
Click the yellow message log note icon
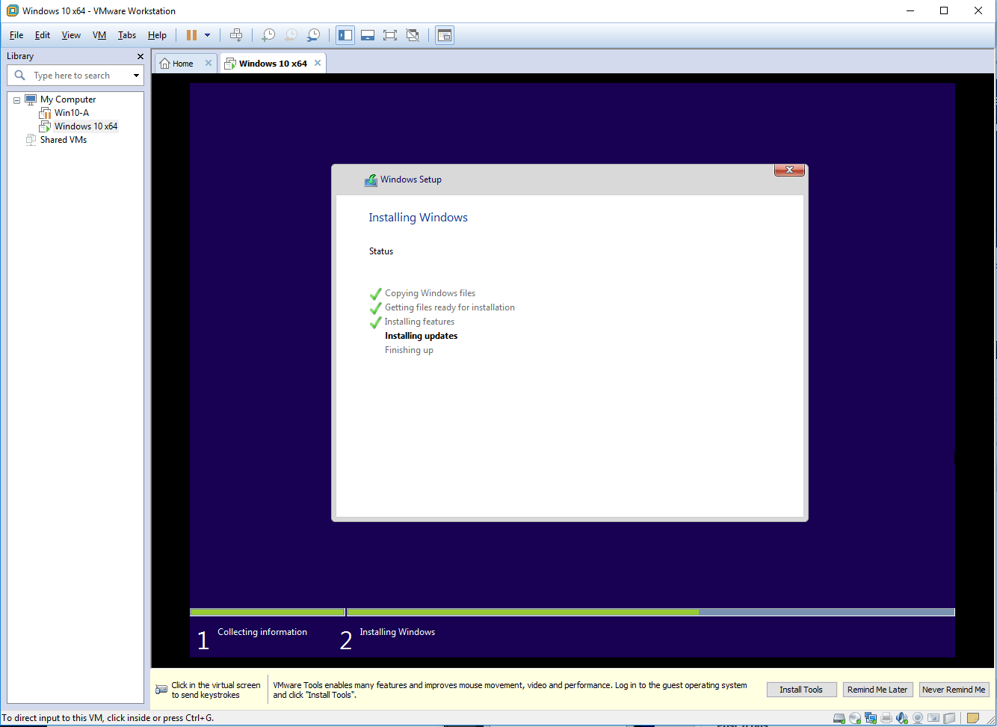[973, 719]
